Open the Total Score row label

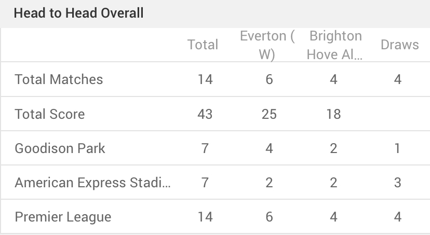click(x=50, y=114)
